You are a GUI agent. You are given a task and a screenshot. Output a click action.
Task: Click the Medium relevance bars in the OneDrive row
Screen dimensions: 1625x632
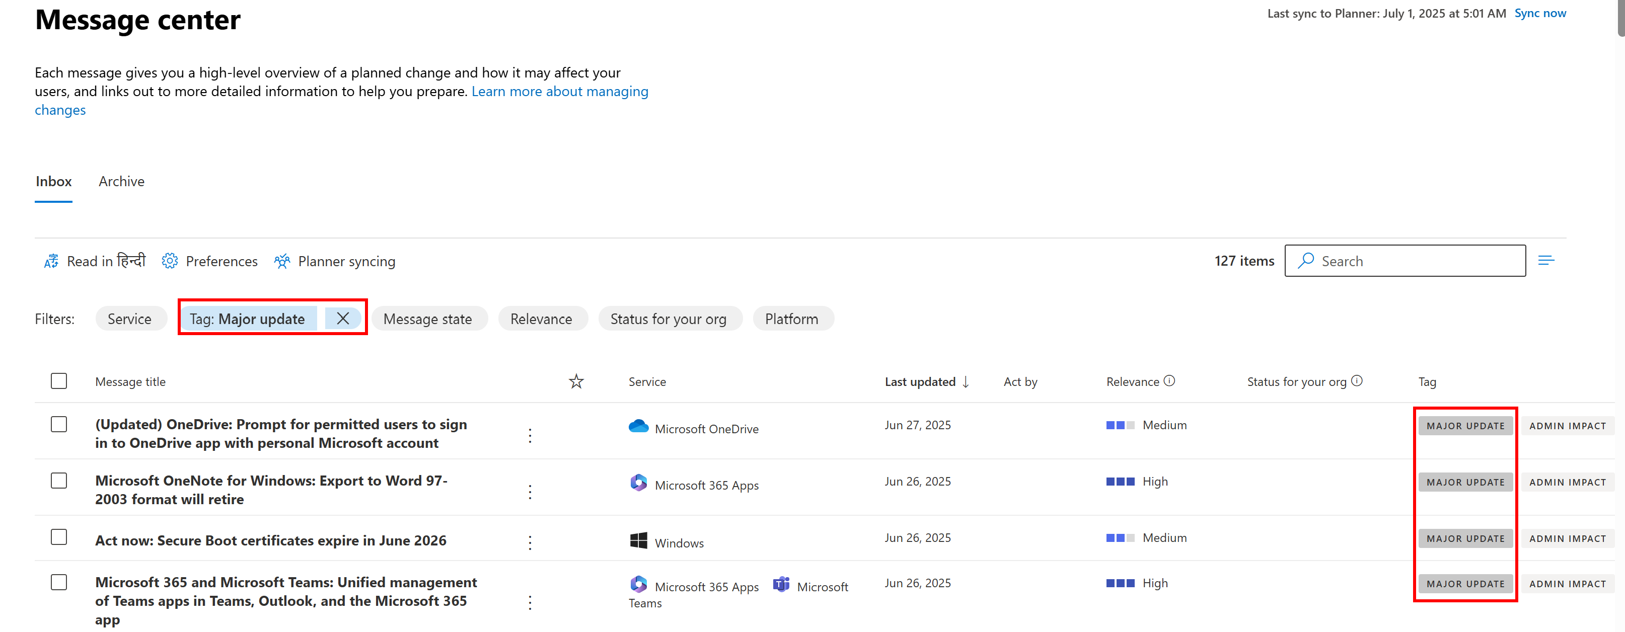click(1121, 425)
